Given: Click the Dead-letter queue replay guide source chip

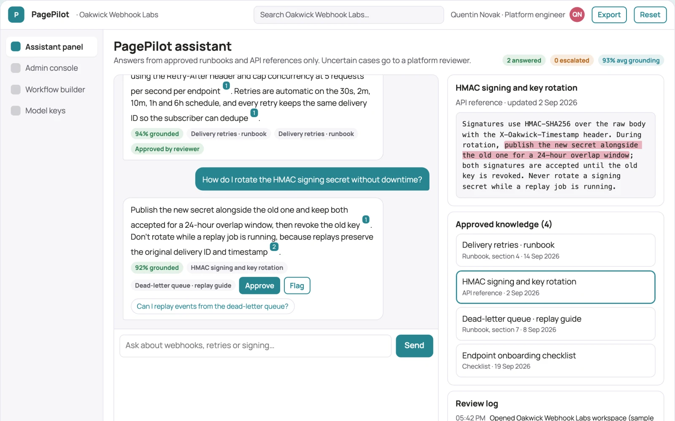Looking at the screenshot, I should pyautogui.click(x=183, y=285).
